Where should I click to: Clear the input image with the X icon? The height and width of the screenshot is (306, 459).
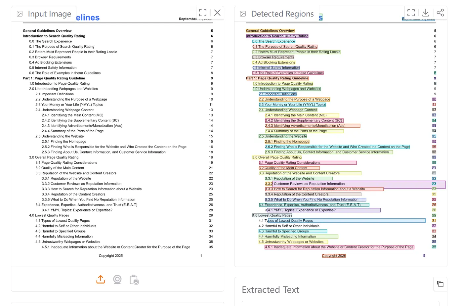(217, 13)
